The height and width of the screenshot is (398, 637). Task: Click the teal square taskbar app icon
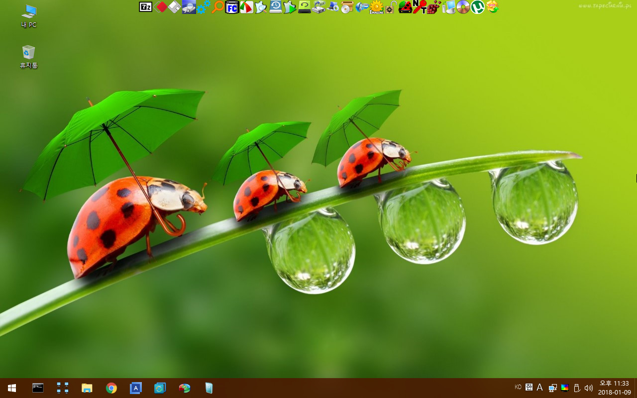click(x=160, y=388)
